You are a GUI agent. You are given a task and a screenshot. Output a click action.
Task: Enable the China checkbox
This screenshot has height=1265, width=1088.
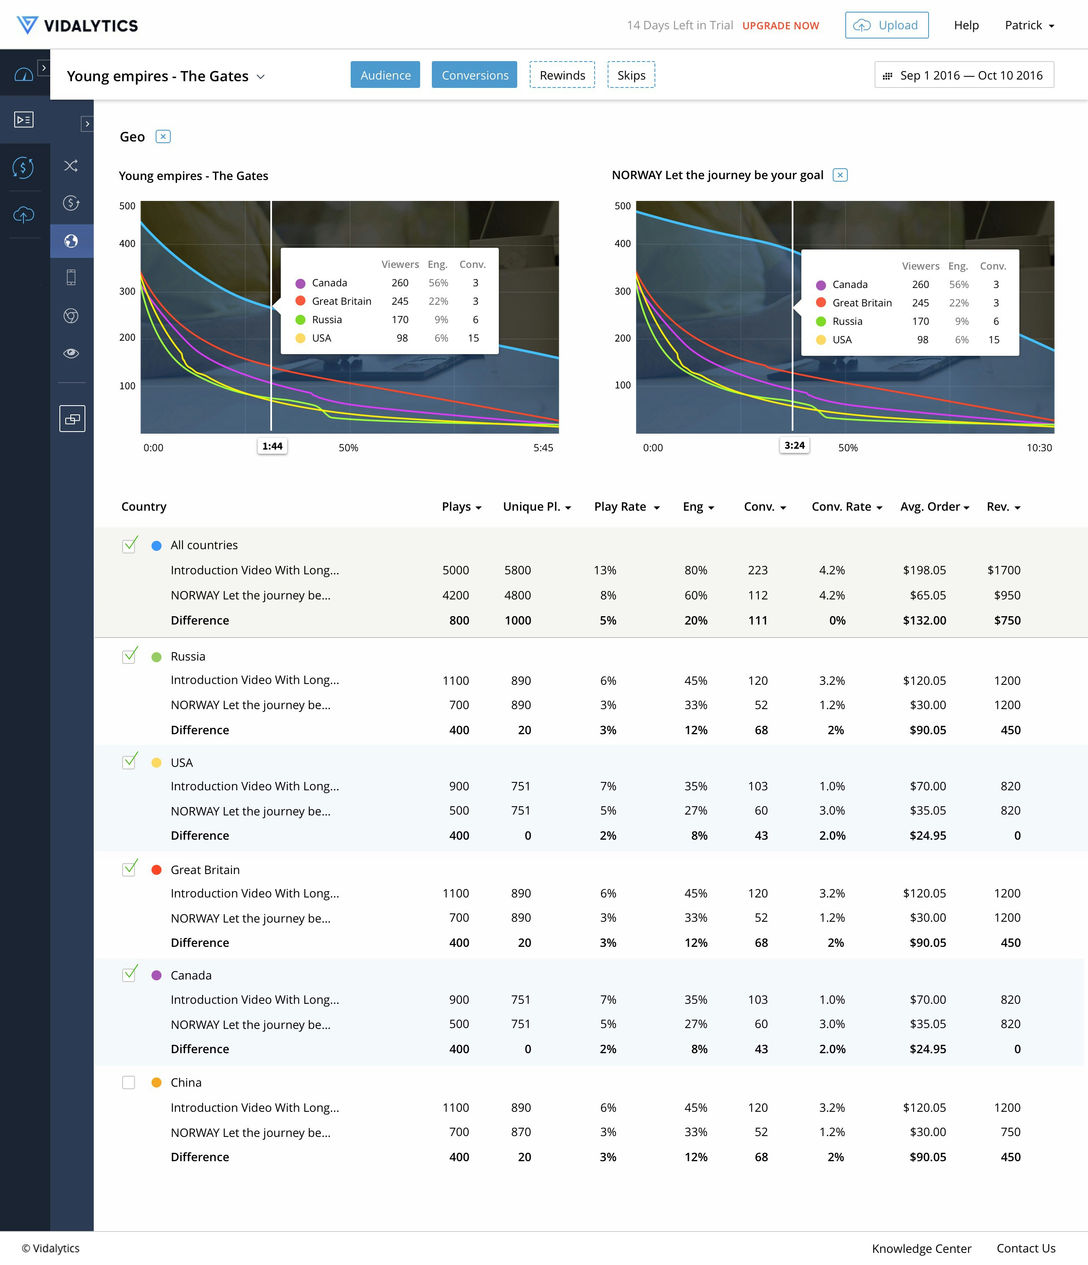click(129, 1082)
